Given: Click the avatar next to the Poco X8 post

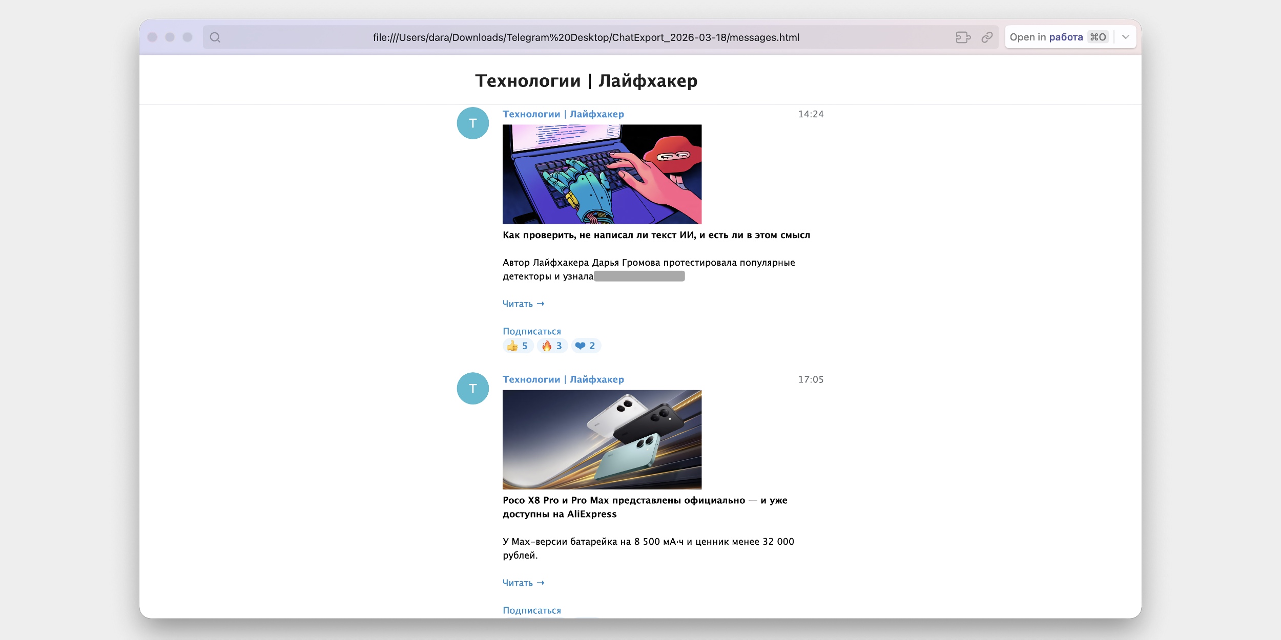Looking at the screenshot, I should (472, 388).
